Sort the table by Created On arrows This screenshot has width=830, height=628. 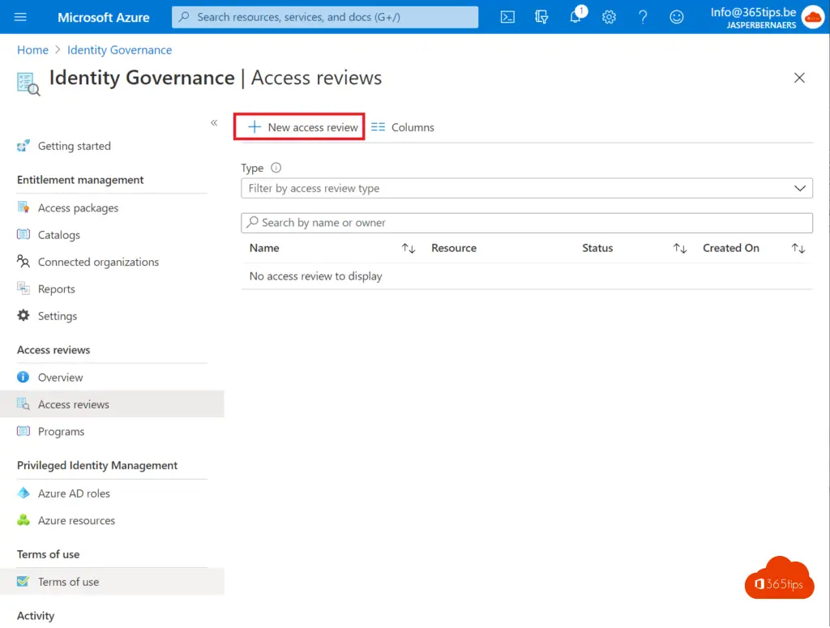point(798,249)
